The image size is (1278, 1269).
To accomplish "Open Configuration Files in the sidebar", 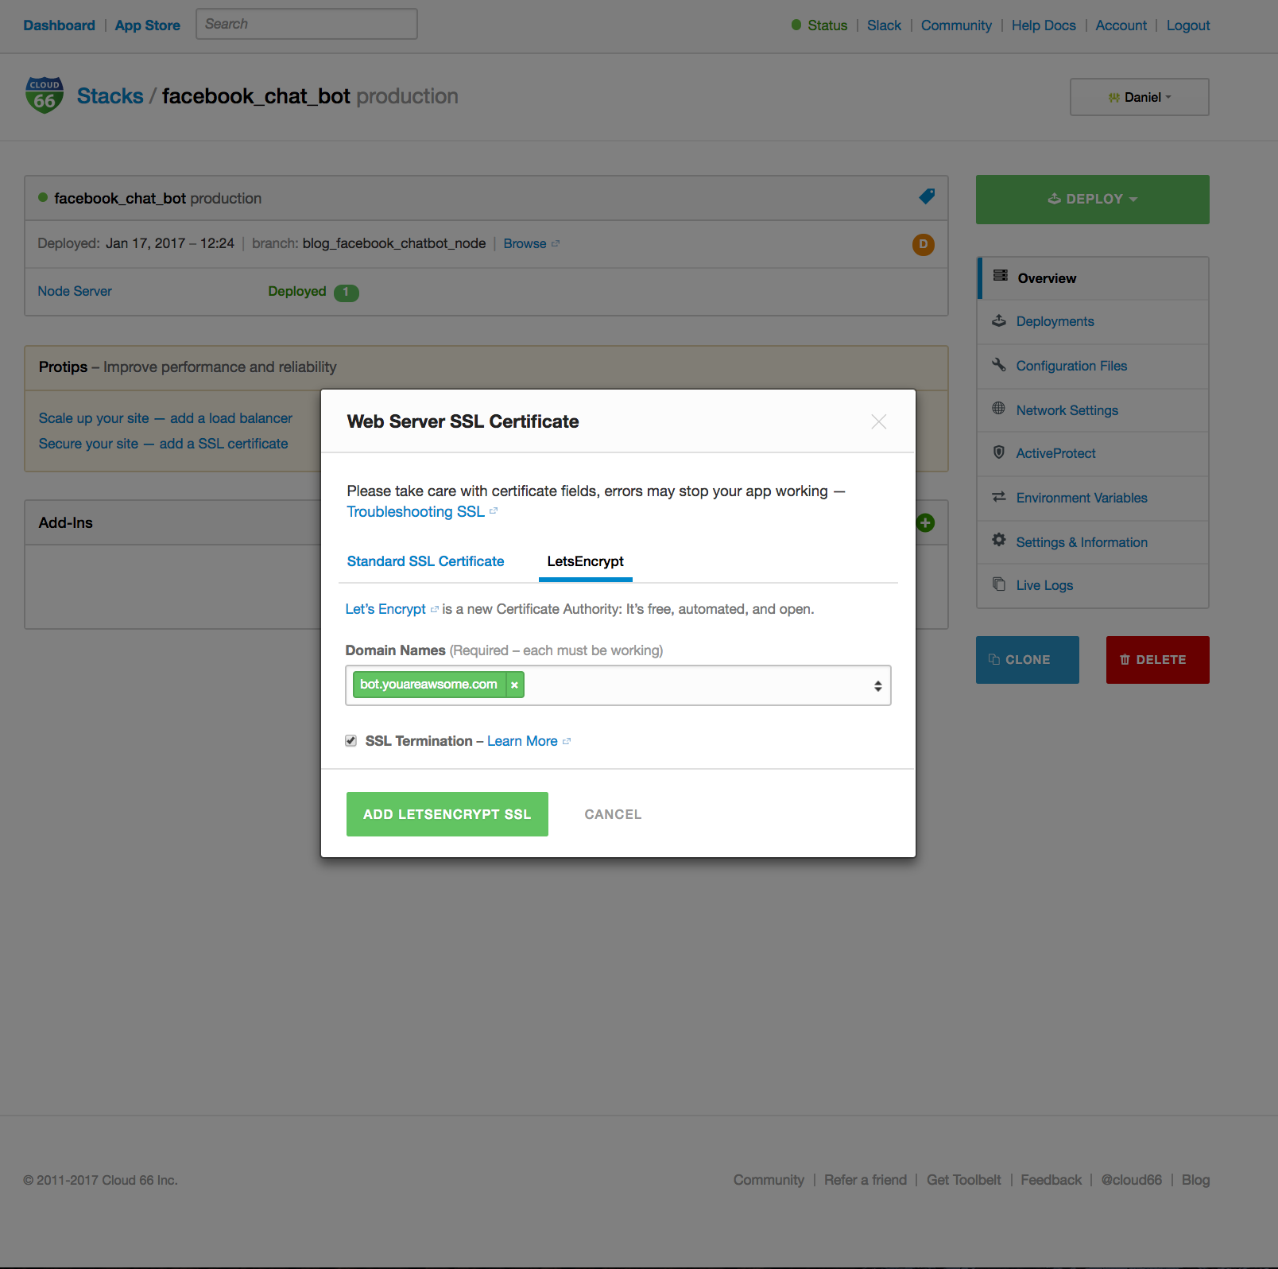I will tap(1094, 366).
